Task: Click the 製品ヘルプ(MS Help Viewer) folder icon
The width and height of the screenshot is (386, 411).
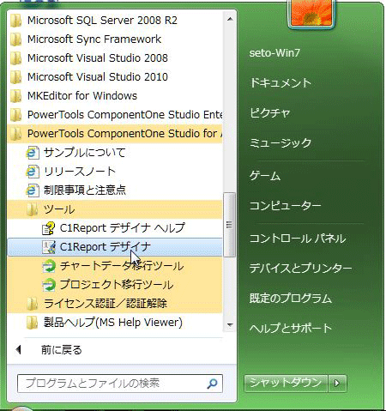Action: pos(33,323)
